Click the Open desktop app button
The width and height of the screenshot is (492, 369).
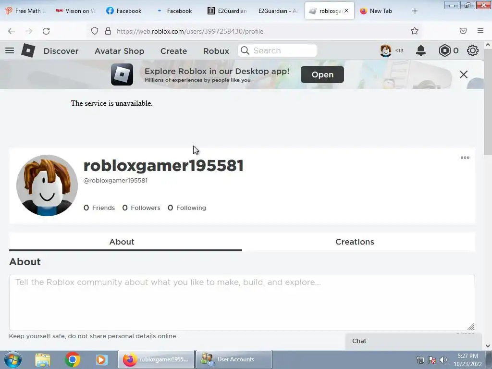point(322,74)
